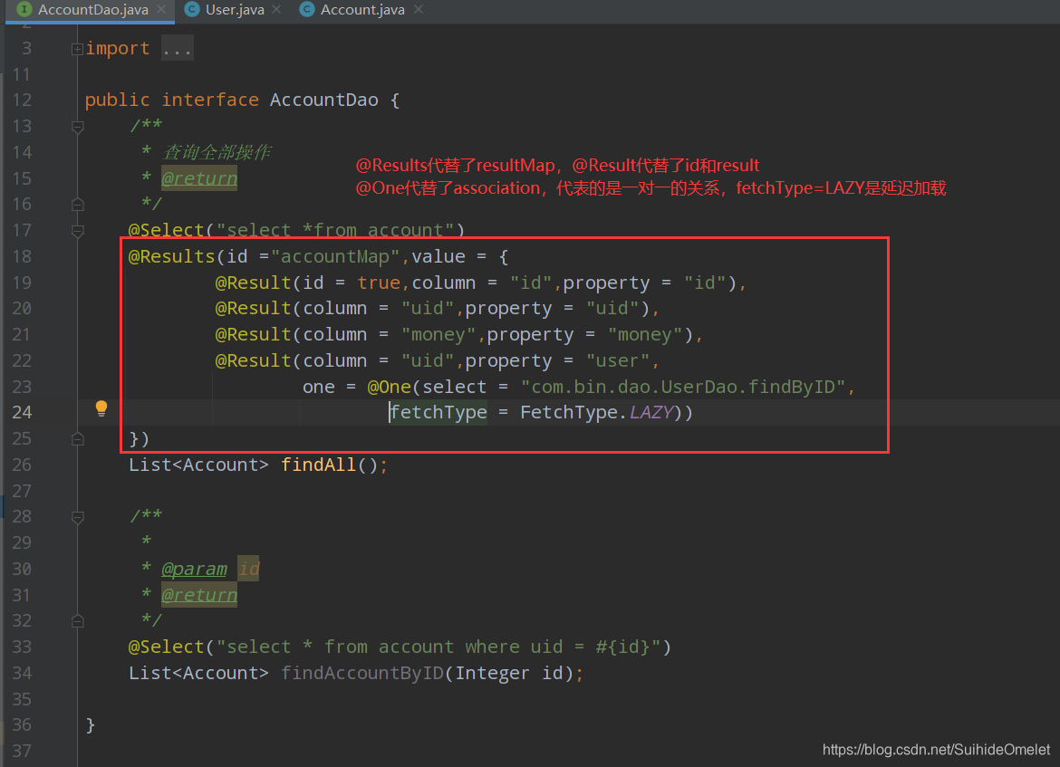Viewport: 1060px width, 767px height.
Task: Click the Integer parameter type on line 34
Action: point(492,673)
